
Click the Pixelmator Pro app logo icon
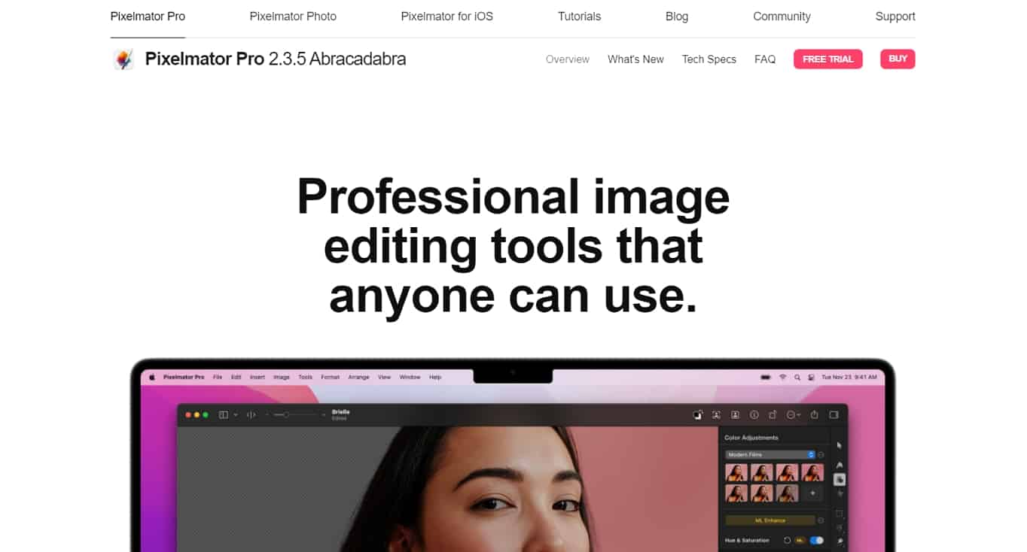coord(123,59)
